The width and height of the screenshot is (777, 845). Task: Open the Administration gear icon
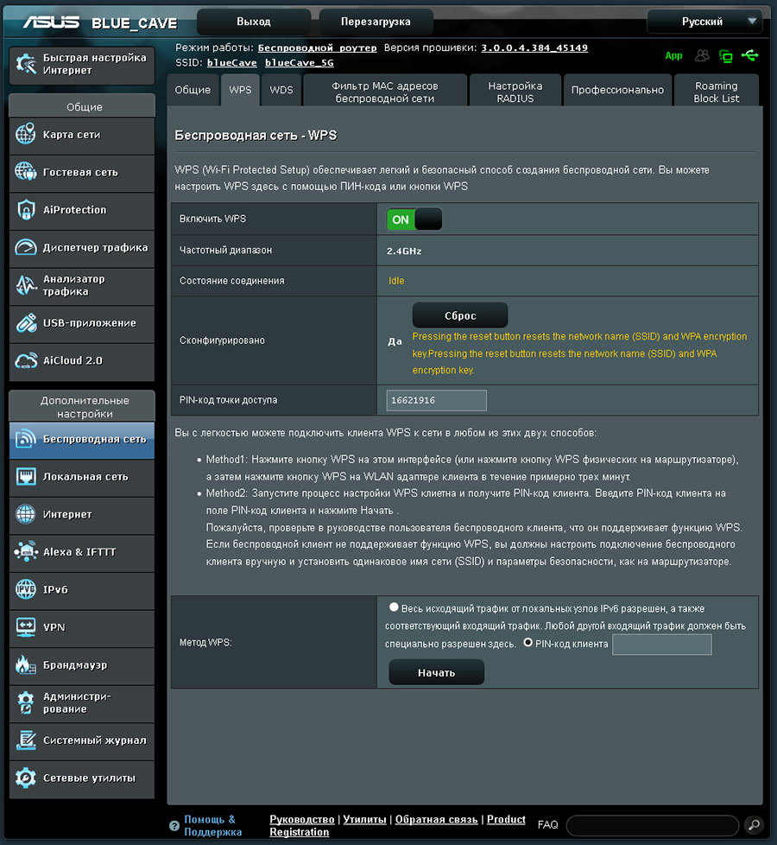pos(25,702)
